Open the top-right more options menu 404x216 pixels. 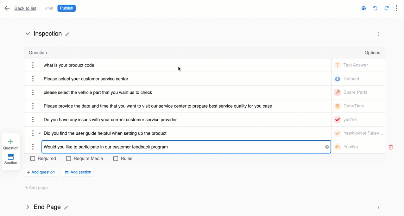(x=396, y=8)
